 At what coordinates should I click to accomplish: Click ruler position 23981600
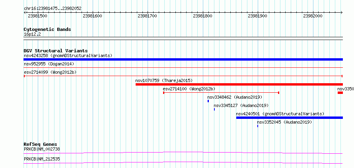pos(92,16)
